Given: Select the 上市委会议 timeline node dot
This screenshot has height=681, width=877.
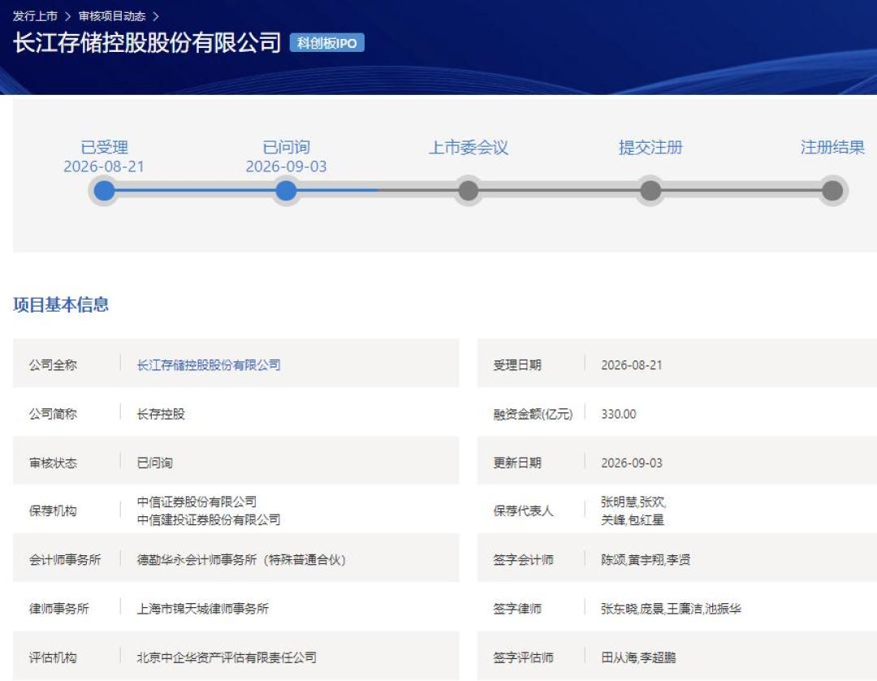Looking at the screenshot, I should pyautogui.click(x=469, y=191).
